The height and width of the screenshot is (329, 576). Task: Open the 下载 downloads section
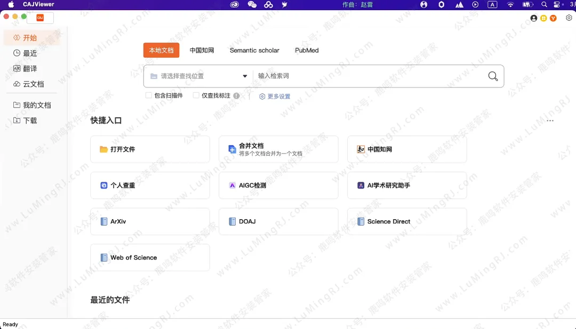tap(29, 121)
